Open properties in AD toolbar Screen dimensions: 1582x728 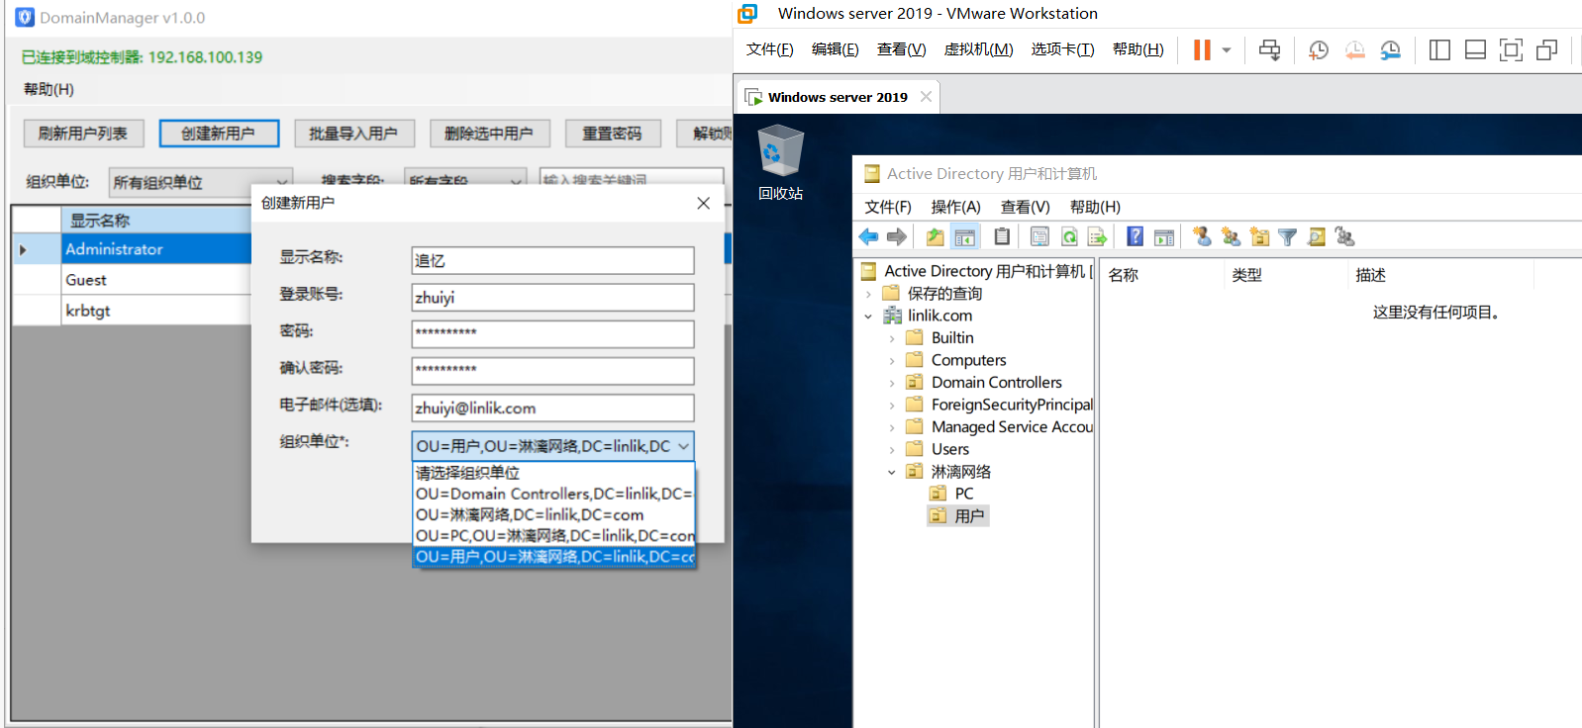tap(1039, 236)
